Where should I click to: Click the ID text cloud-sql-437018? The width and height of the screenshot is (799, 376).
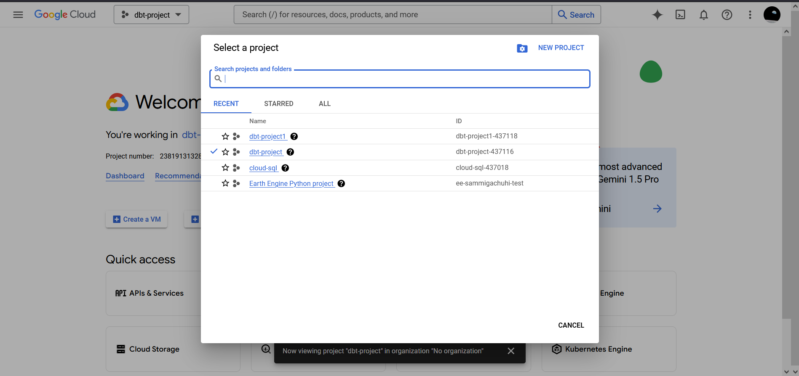point(482,167)
